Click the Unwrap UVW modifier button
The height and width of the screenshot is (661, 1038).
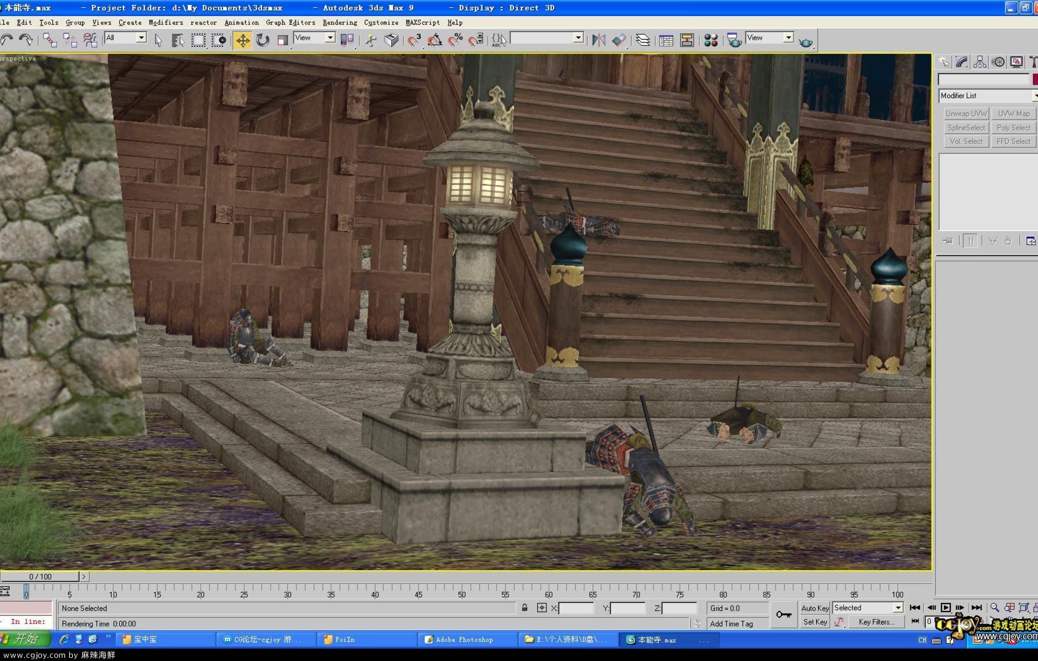[x=966, y=114]
